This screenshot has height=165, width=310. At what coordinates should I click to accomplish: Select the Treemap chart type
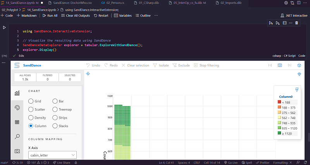tap(55, 109)
